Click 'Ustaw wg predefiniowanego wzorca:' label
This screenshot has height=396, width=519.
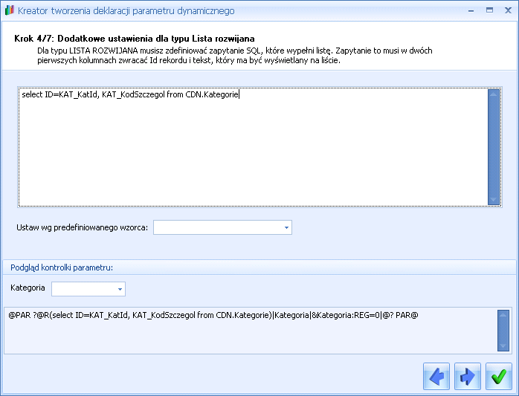tap(82, 227)
